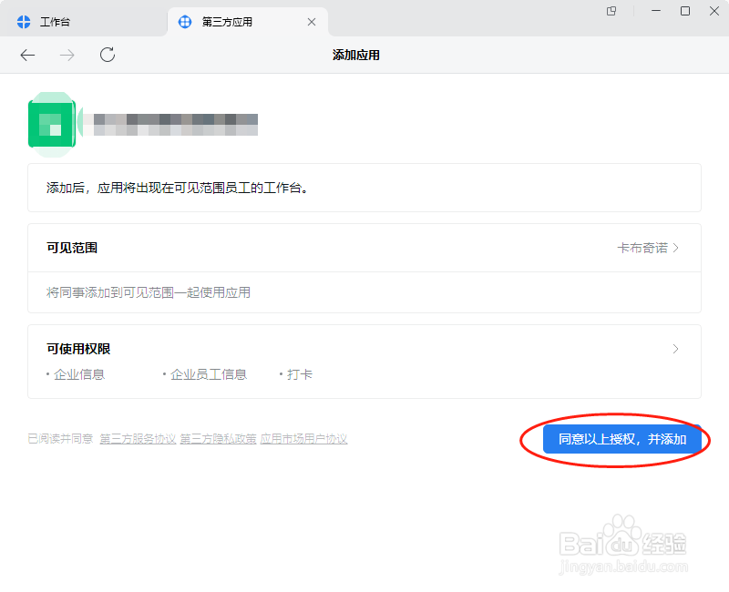Click the 卡布奇诺 visibility scope entry
Viewport: 729px width, 592px height.
[x=644, y=247]
